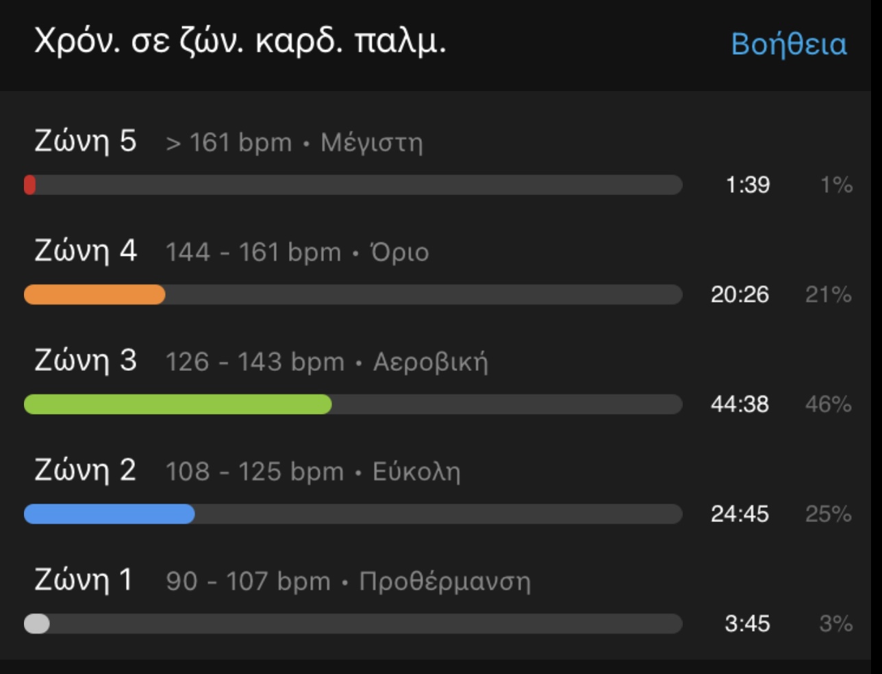Select the Ζώνη 4 label

tap(86, 251)
